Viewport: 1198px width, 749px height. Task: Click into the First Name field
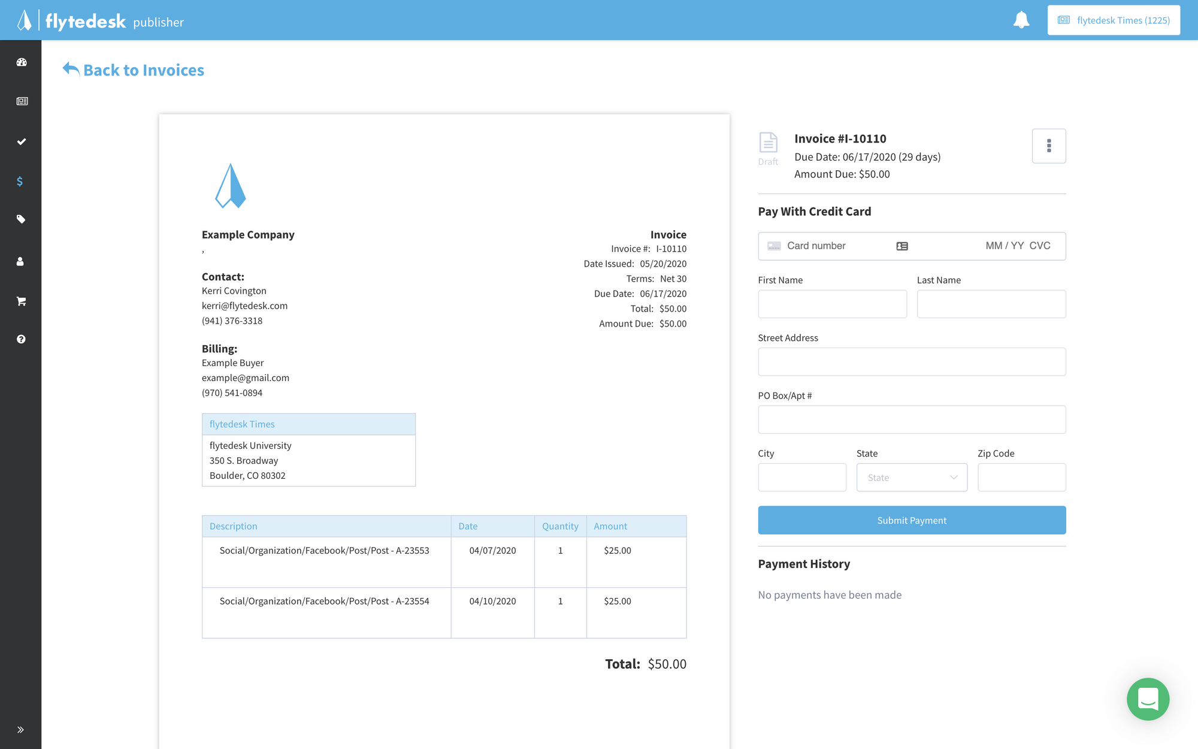point(832,304)
